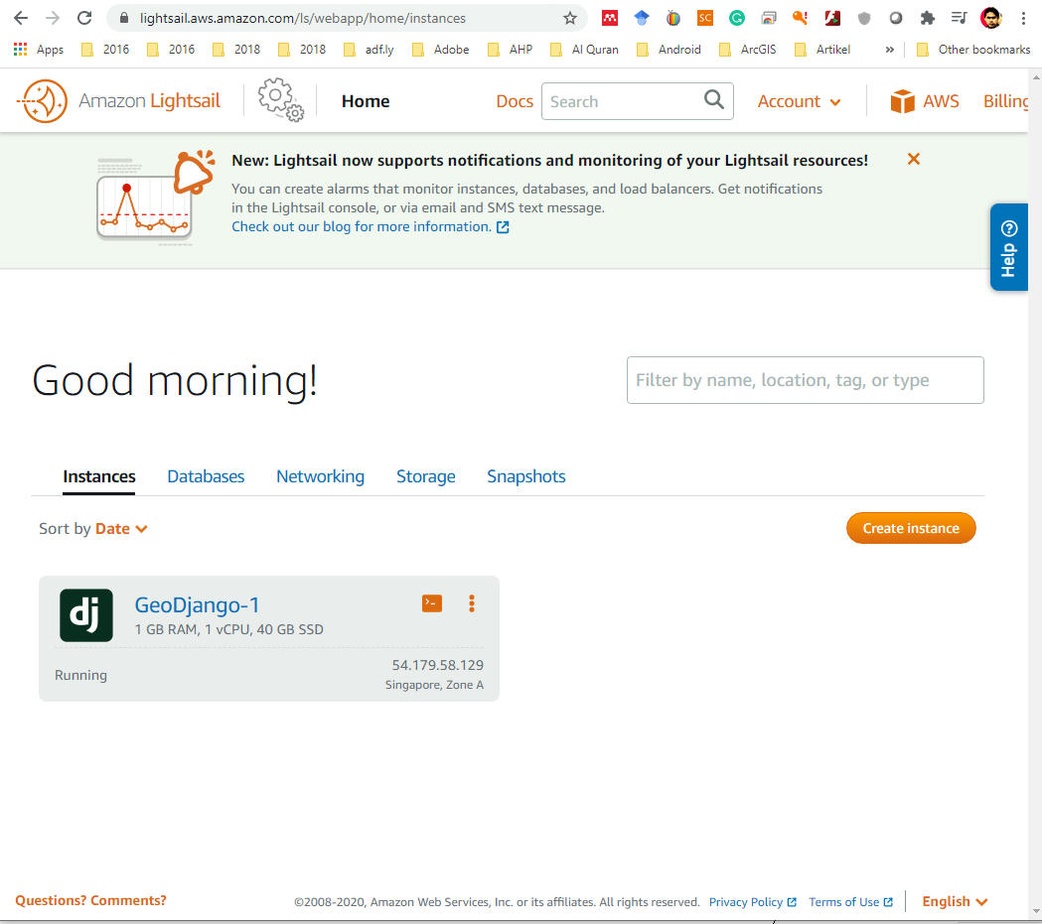Reload the Lightsail page
Viewport: 1042px width, 924px height.
click(x=84, y=18)
